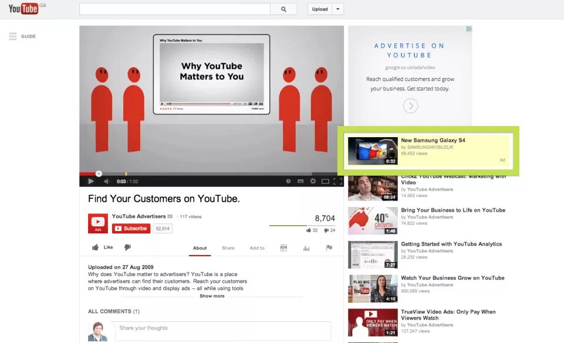Click subscriber count 52,514
The image size is (564, 343).
(x=163, y=229)
